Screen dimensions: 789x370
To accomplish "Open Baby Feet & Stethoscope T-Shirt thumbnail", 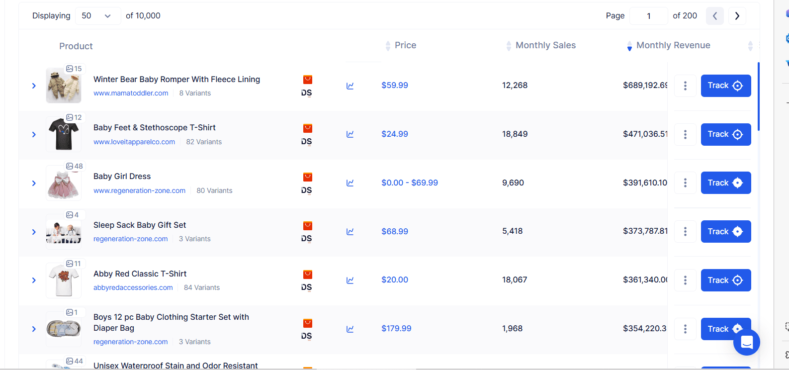I will tap(64, 134).
